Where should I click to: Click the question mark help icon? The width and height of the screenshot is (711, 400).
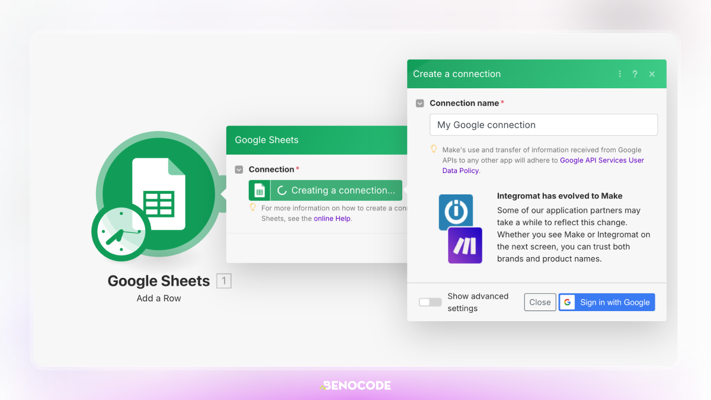[x=635, y=74]
